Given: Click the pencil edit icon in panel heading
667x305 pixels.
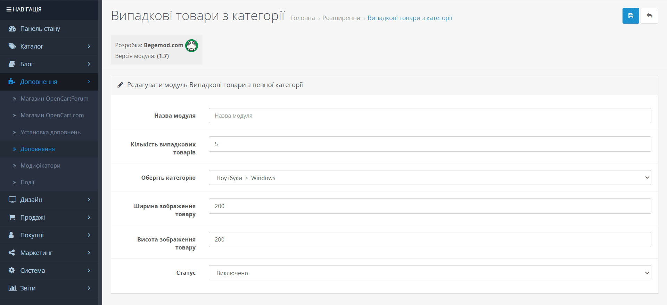Looking at the screenshot, I should coord(120,85).
